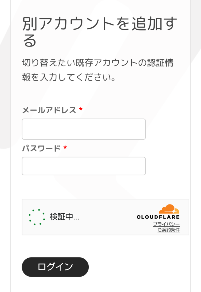The image size is (201, 292).
Task: Click red asterisk beside メールアドレス
Action: (81, 110)
